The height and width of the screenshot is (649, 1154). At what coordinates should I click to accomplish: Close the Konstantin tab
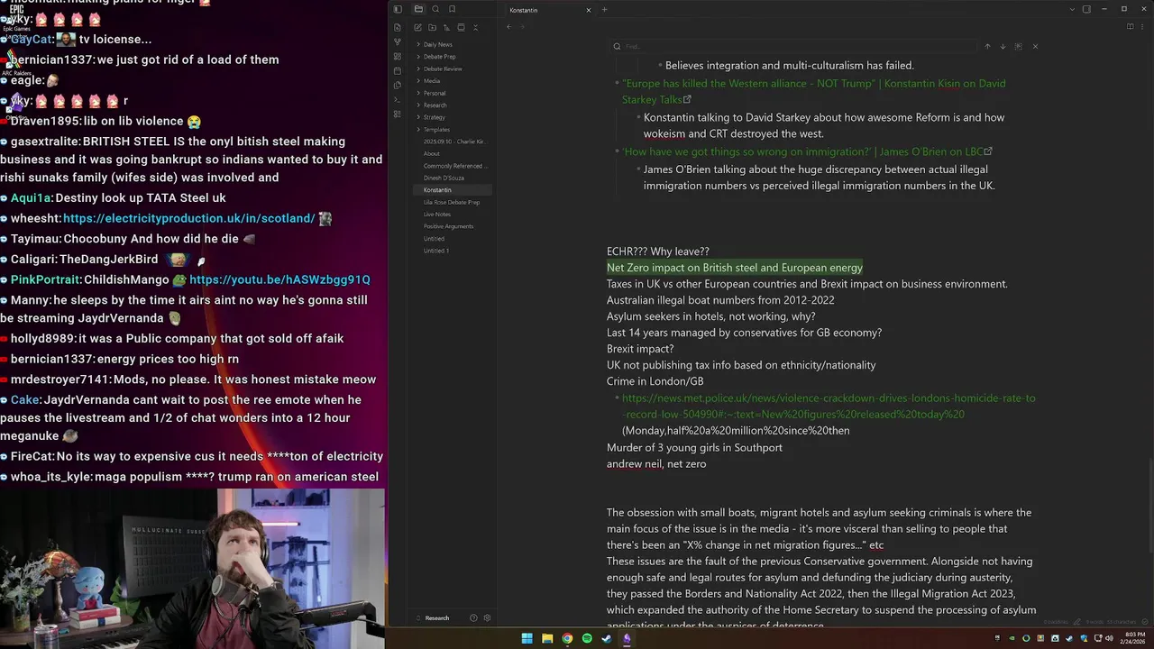tap(589, 10)
